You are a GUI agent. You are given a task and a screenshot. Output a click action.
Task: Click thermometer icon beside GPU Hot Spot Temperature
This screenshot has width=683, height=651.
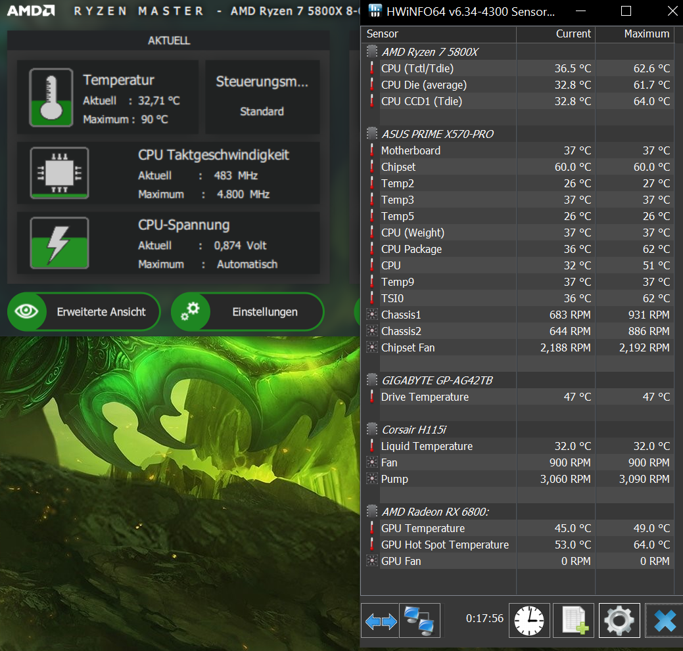(371, 545)
